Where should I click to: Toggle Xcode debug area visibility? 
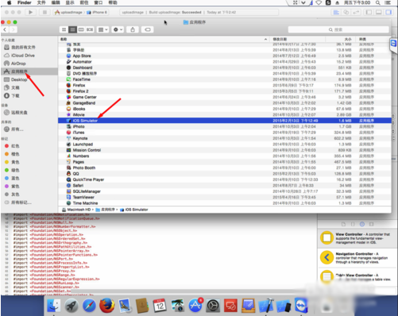379,12
